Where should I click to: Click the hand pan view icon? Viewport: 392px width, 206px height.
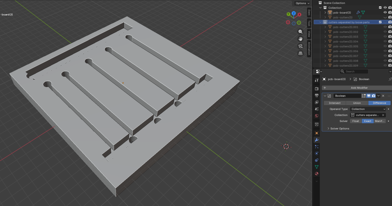click(300, 39)
